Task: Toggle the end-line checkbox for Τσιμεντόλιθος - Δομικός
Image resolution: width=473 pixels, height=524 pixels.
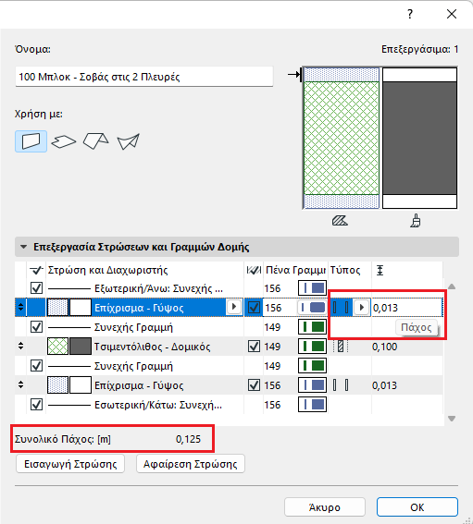Action: (254, 347)
